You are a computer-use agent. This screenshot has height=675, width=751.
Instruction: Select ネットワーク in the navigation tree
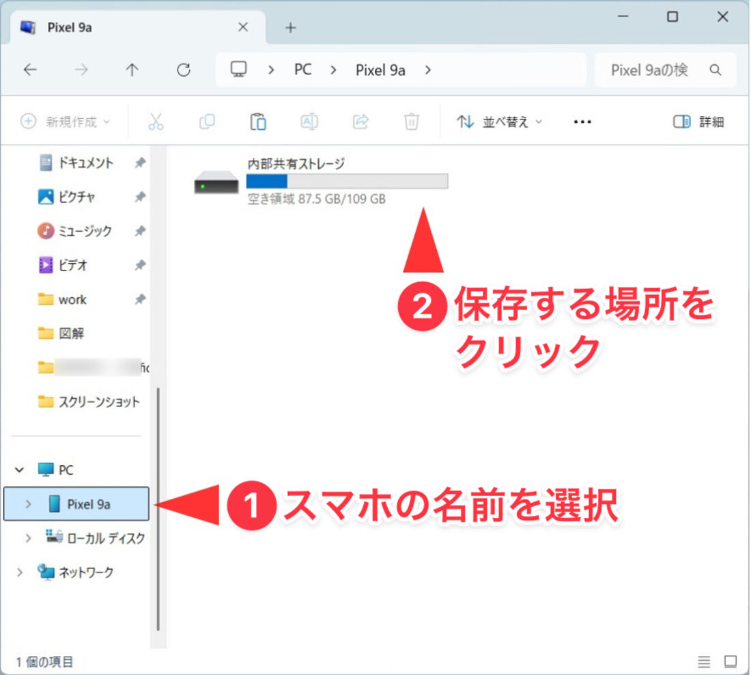[76, 572]
